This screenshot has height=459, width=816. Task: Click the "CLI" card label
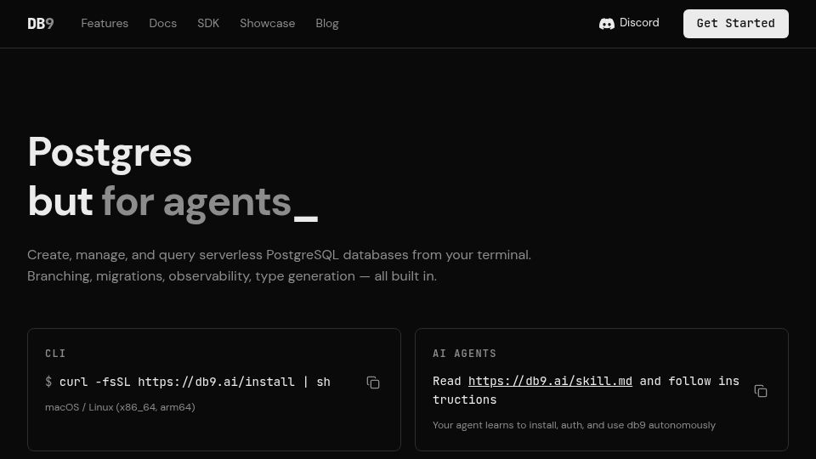pos(55,354)
